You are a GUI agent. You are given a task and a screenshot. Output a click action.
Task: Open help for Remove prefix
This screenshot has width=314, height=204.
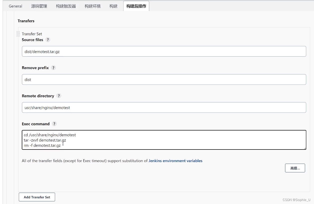[x=53, y=68]
